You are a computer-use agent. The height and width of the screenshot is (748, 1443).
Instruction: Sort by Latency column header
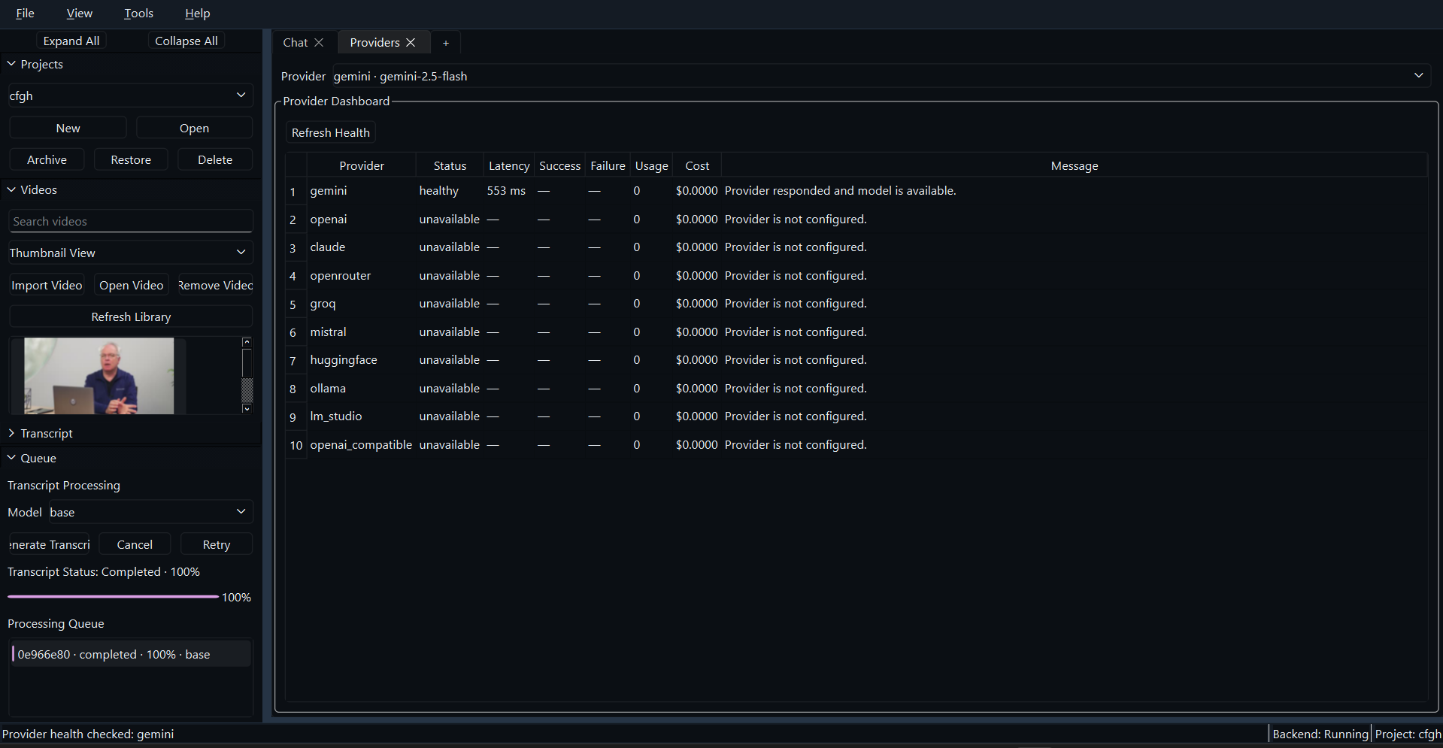[509, 165]
